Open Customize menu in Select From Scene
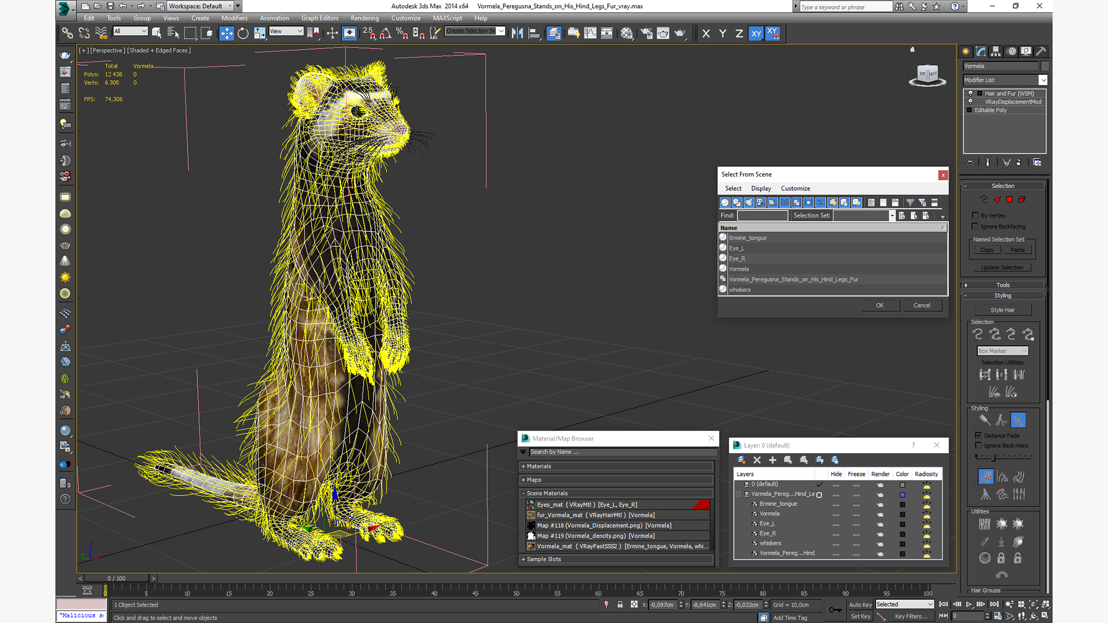Image resolution: width=1108 pixels, height=623 pixels. (x=795, y=189)
